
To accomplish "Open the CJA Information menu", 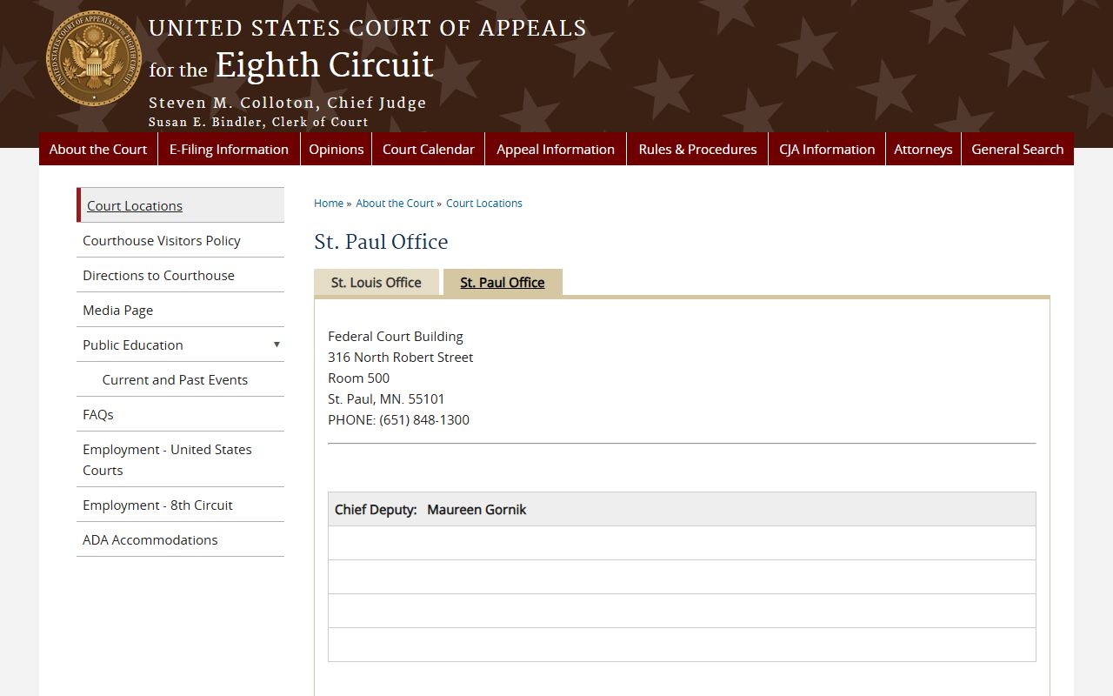I will (827, 149).
